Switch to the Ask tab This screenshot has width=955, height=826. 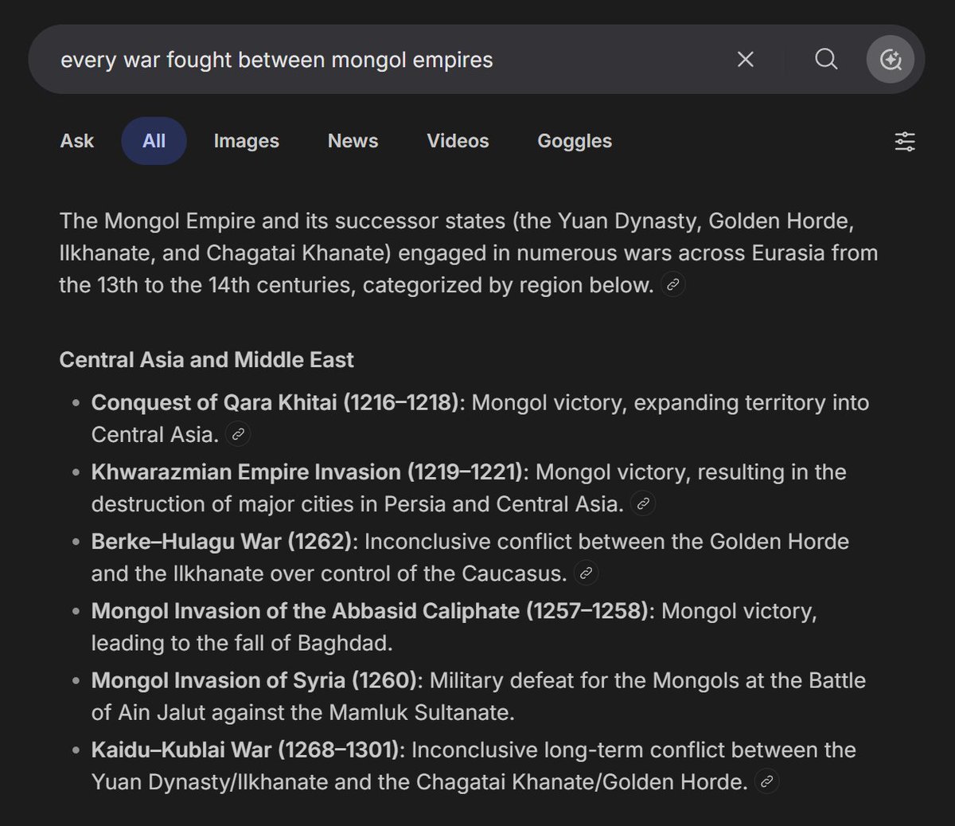point(77,141)
